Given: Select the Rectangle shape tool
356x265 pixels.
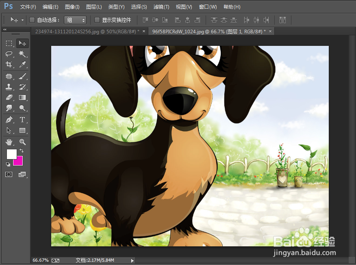Looking at the screenshot, I should click(22, 130).
